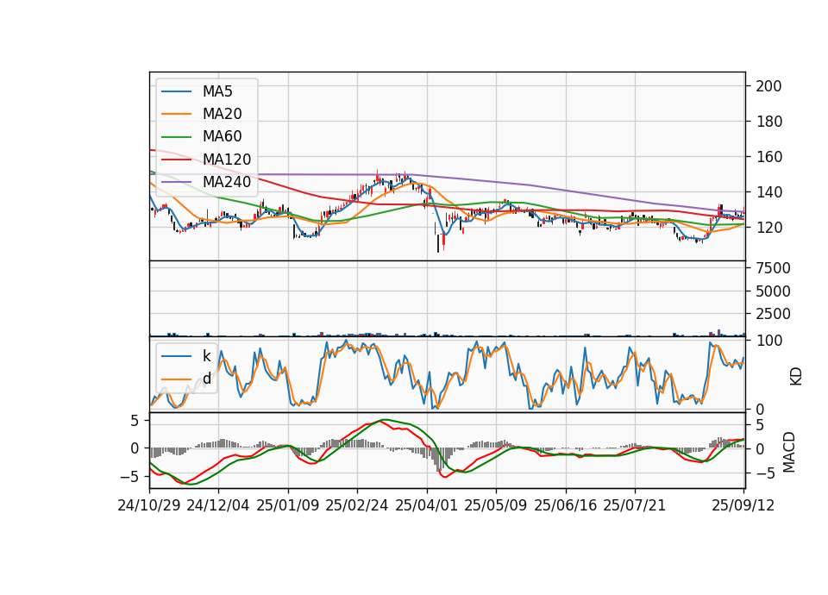Click the orange MA20 legend line swatch
Viewport: 828px width, 595px height.
pyautogui.click(x=176, y=115)
